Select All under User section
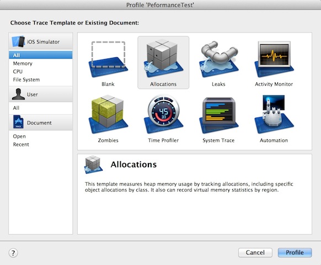The width and height of the screenshot is (321, 265). coord(41,108)
